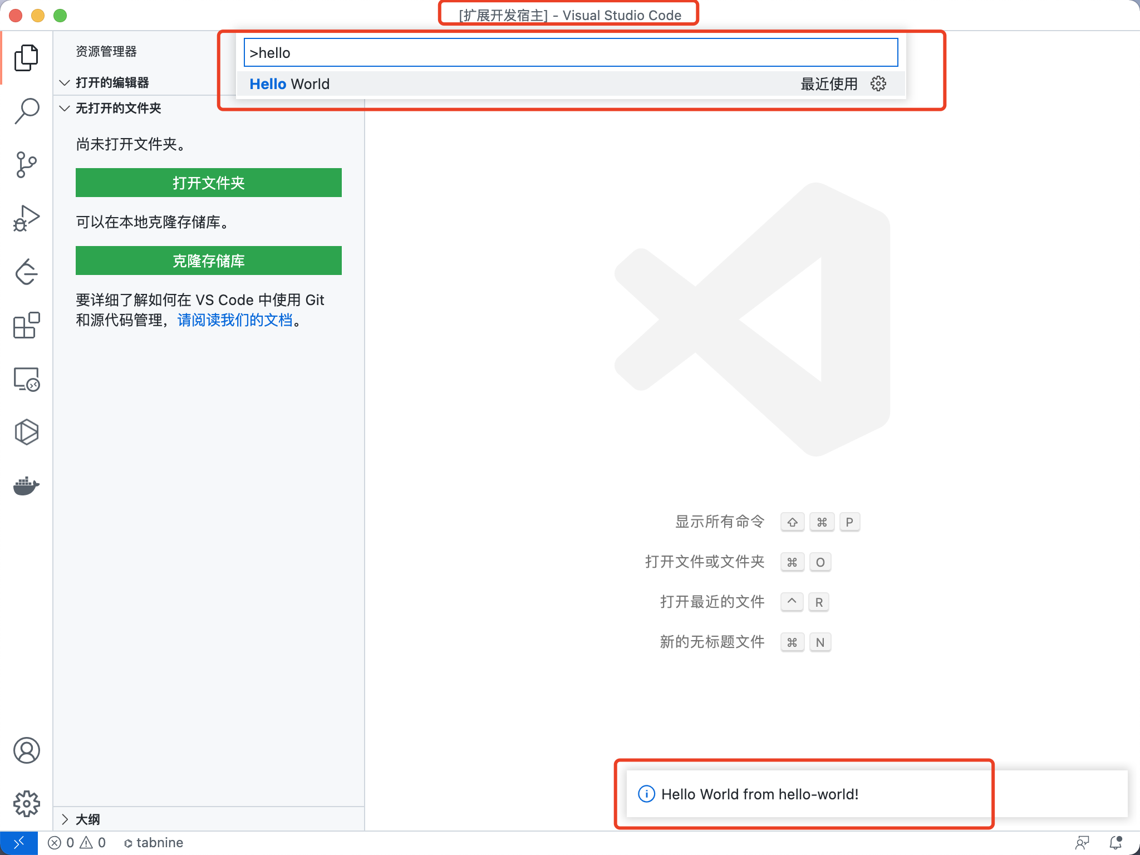Open the Extensions view icon
1140x855 pixels.
(26, 326)
